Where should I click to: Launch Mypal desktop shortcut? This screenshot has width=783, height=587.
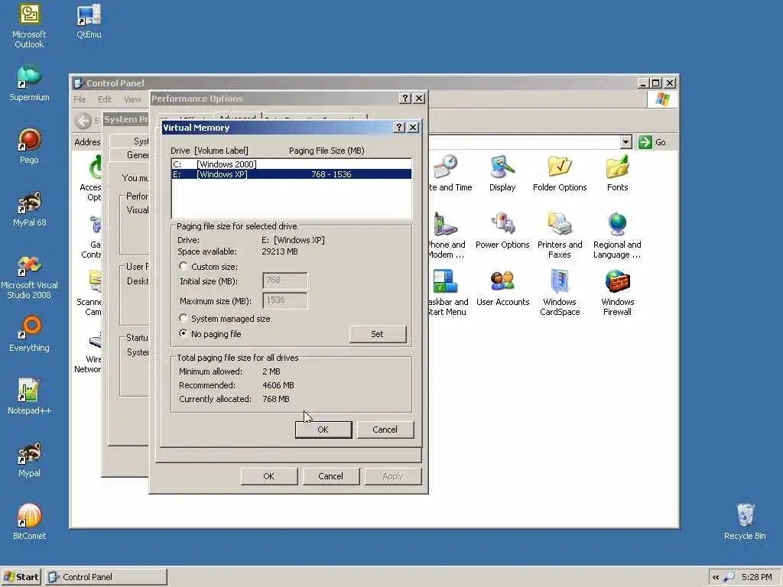click(29, 459)
